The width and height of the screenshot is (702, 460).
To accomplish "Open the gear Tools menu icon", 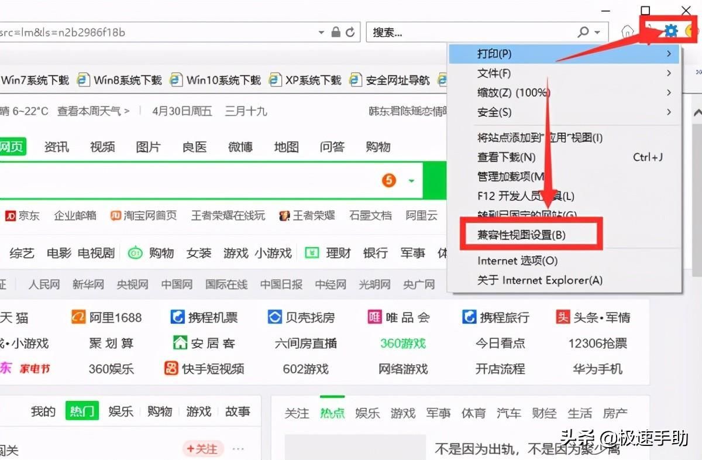I will point(671,32).
